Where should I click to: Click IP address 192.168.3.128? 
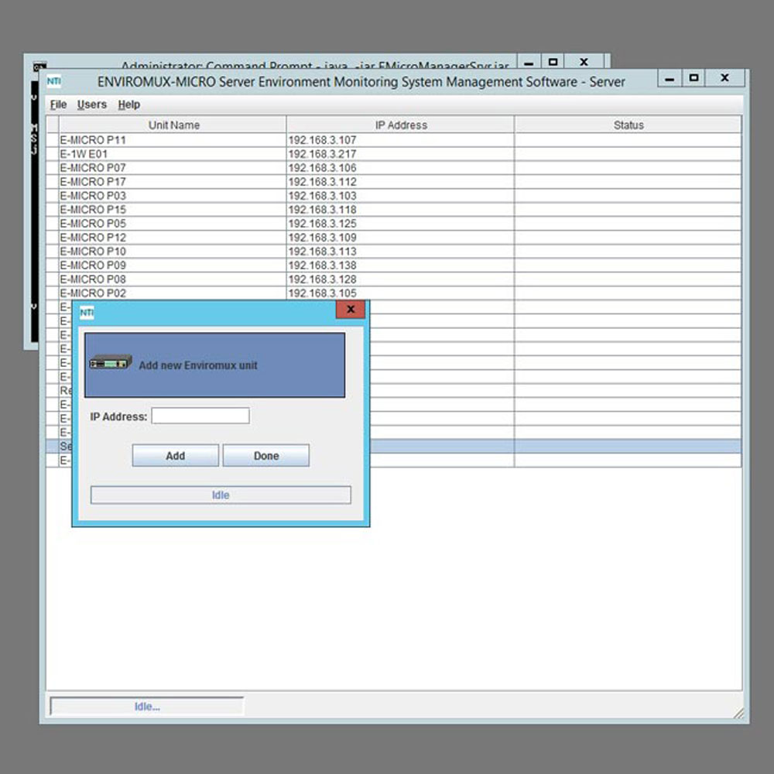(x=322, y=279)
